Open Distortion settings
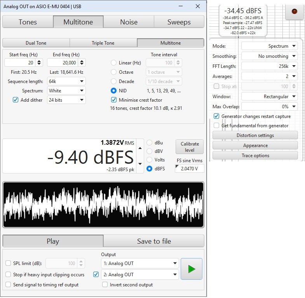This screenshot has width=305, height=298. pos(255,135)
